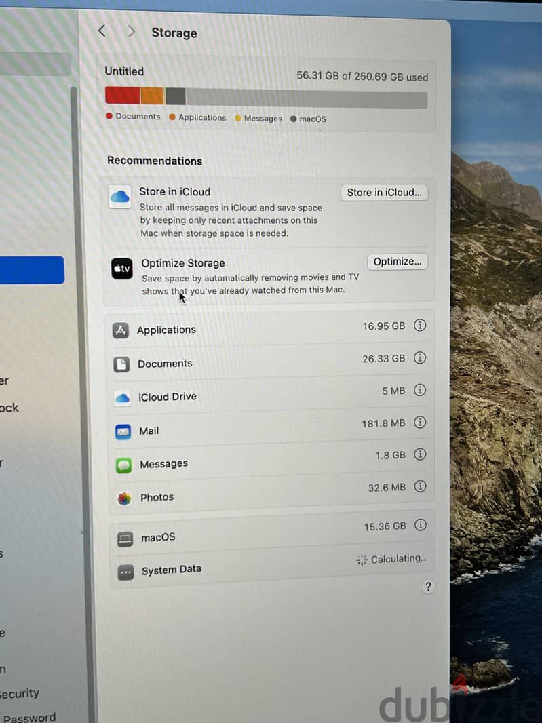Go back with the left chevron
The height and width of the screenshot is (723, 542).
pos(102,31)
